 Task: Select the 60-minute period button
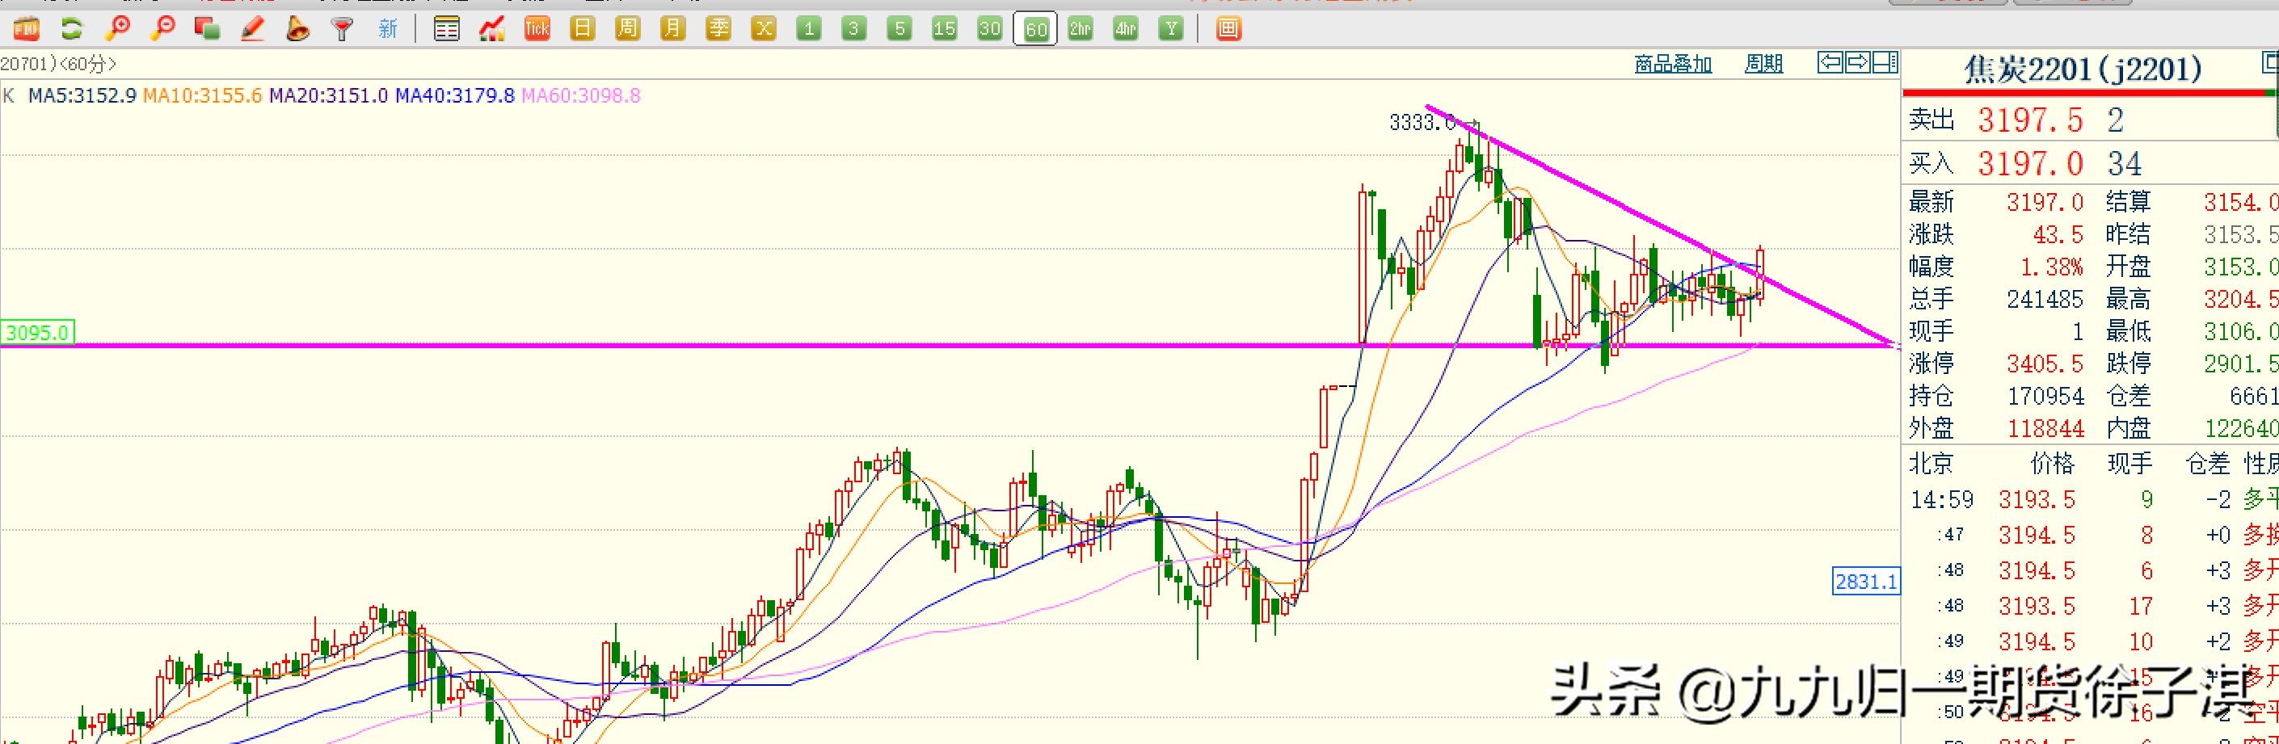tap(1035, 29)
